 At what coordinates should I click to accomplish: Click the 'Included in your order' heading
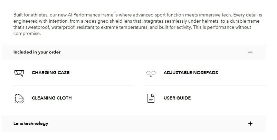tap(37, 52)
